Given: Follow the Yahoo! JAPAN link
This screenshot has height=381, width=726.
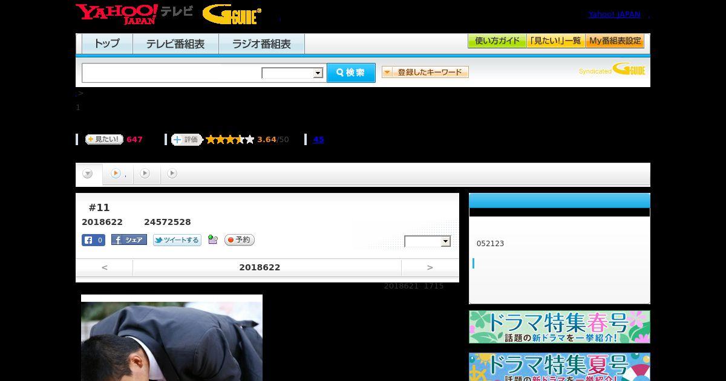Looking at the screenshot, I should (x=614, y=15).
